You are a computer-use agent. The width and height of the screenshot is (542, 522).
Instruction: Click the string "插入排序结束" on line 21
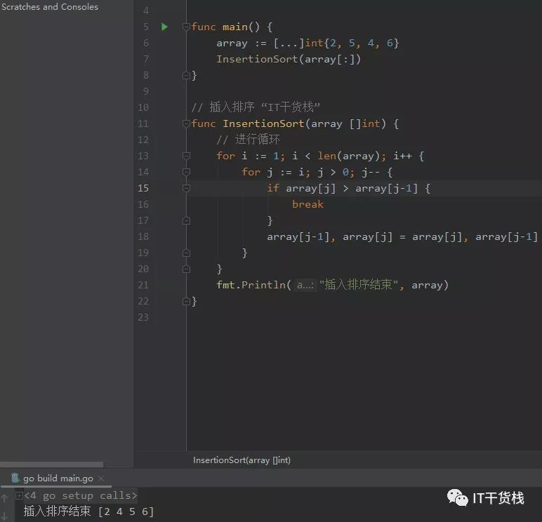359,285
